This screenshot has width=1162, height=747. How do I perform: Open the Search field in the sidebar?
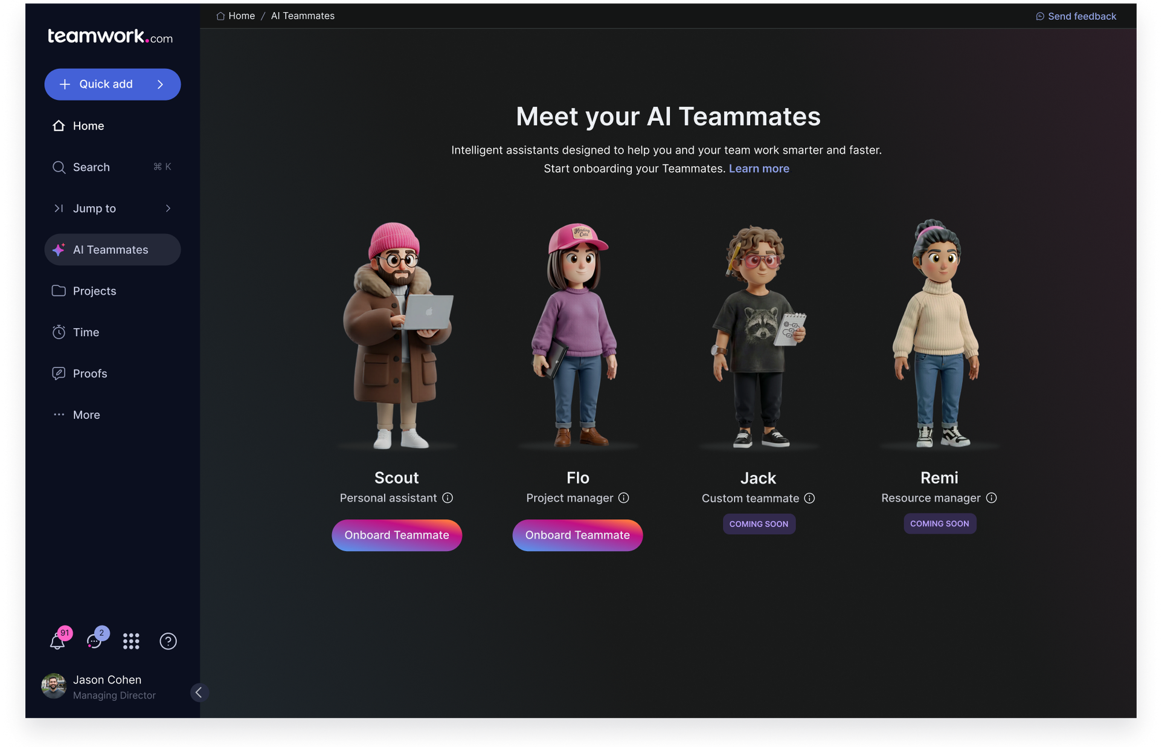click(x=91, y=167)
